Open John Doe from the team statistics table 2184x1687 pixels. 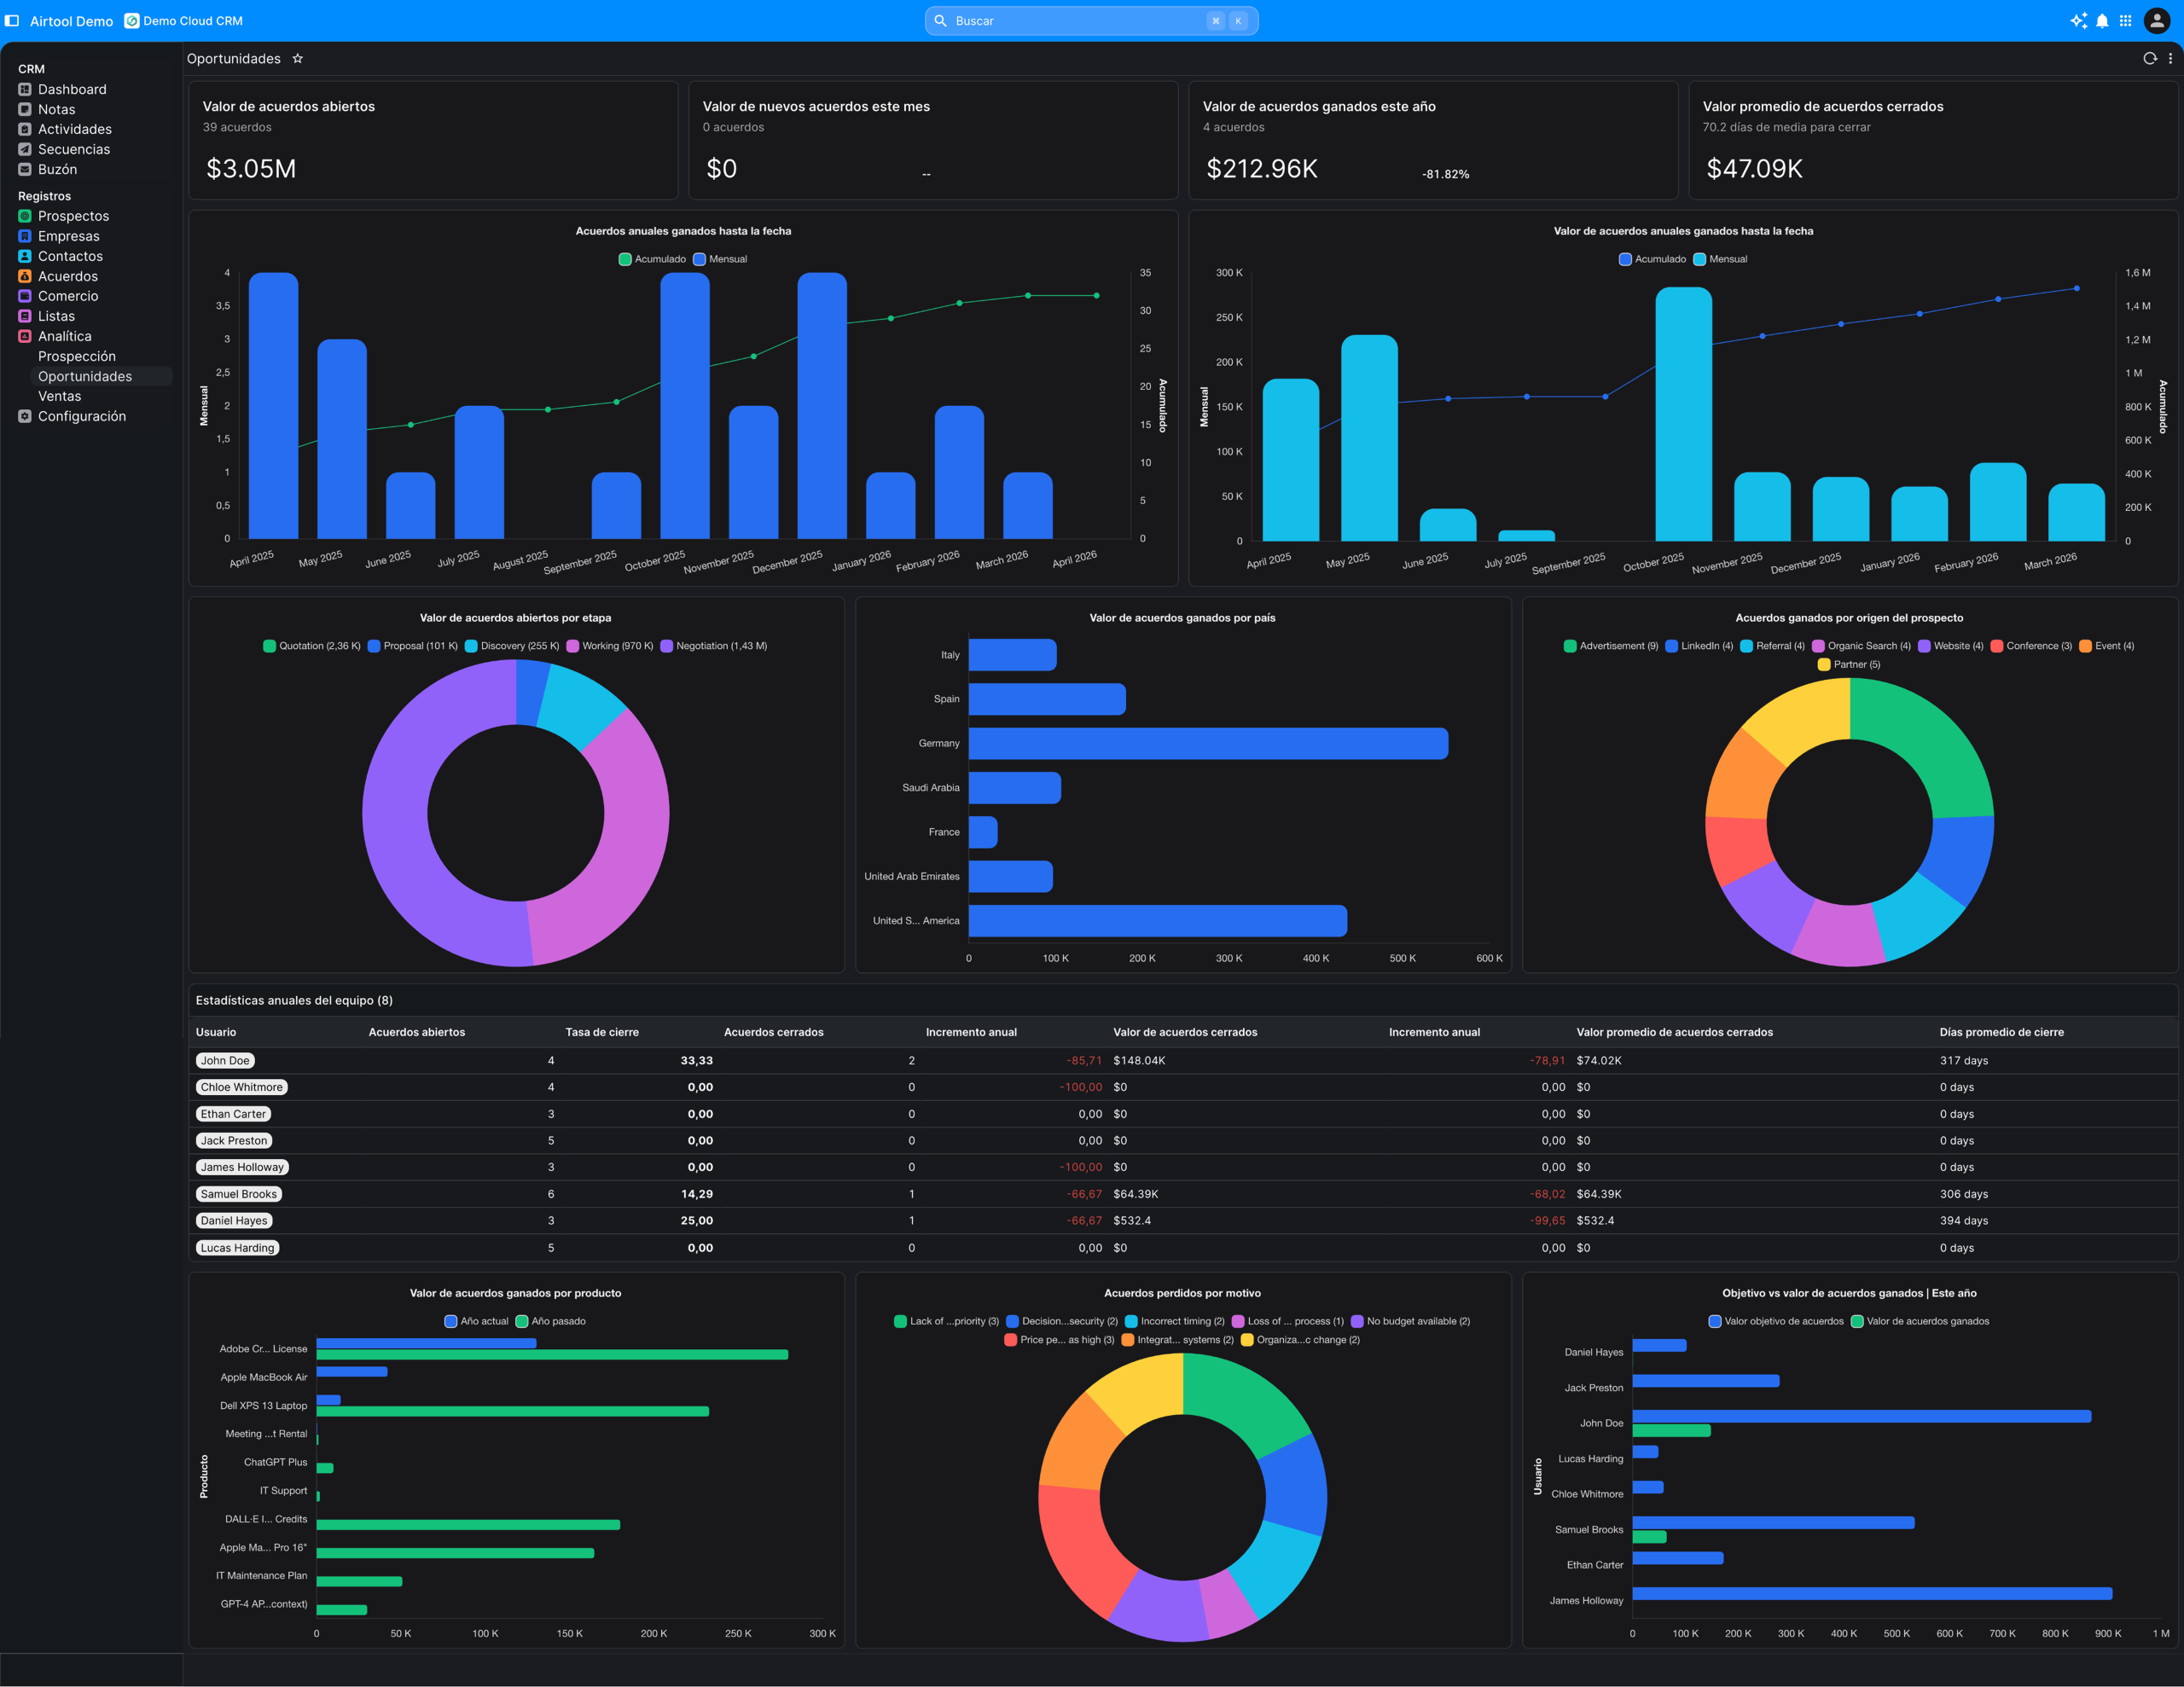[x=225, y=1060]
